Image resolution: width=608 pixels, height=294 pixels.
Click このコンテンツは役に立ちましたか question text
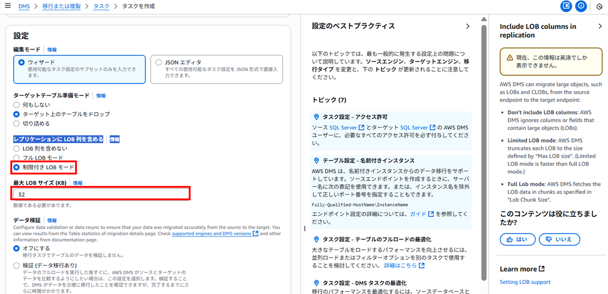click(548, 218)
